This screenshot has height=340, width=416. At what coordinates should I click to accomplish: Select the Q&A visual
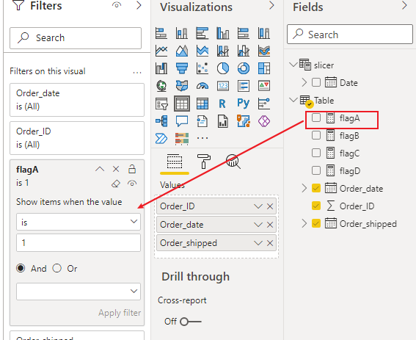coord(182,121)
